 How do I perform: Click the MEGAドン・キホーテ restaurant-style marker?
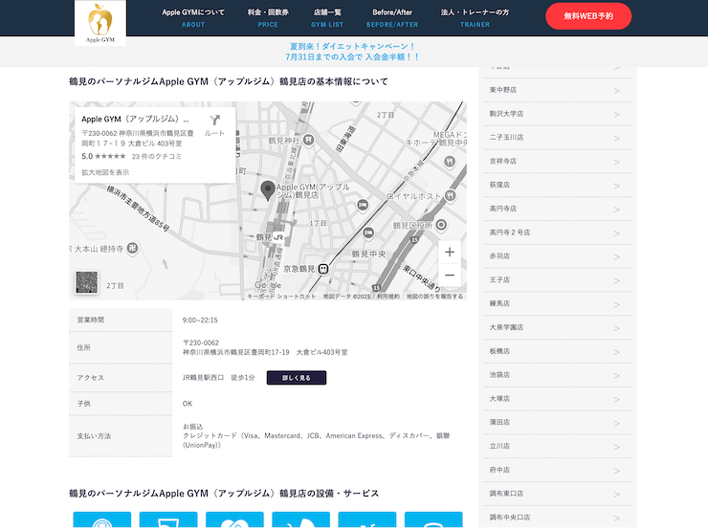coord(450,161)
